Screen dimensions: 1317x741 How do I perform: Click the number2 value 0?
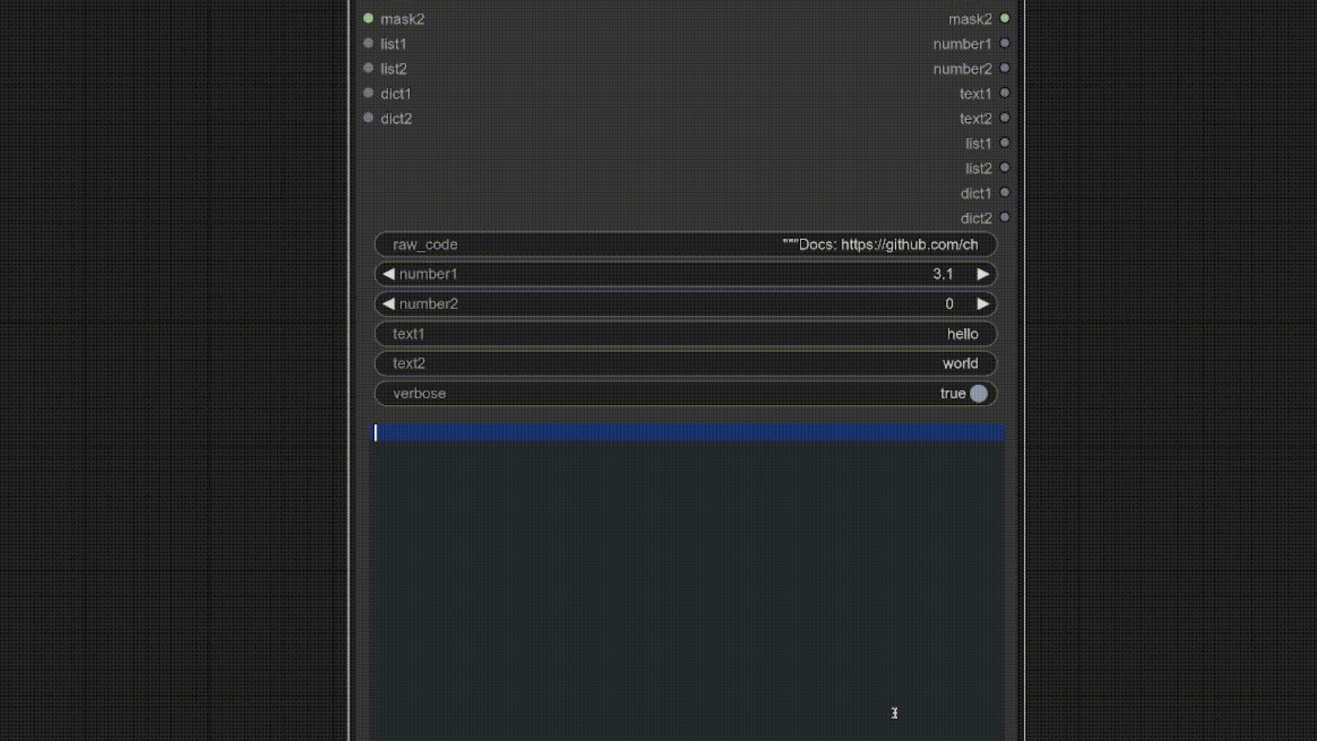point(949,304)
